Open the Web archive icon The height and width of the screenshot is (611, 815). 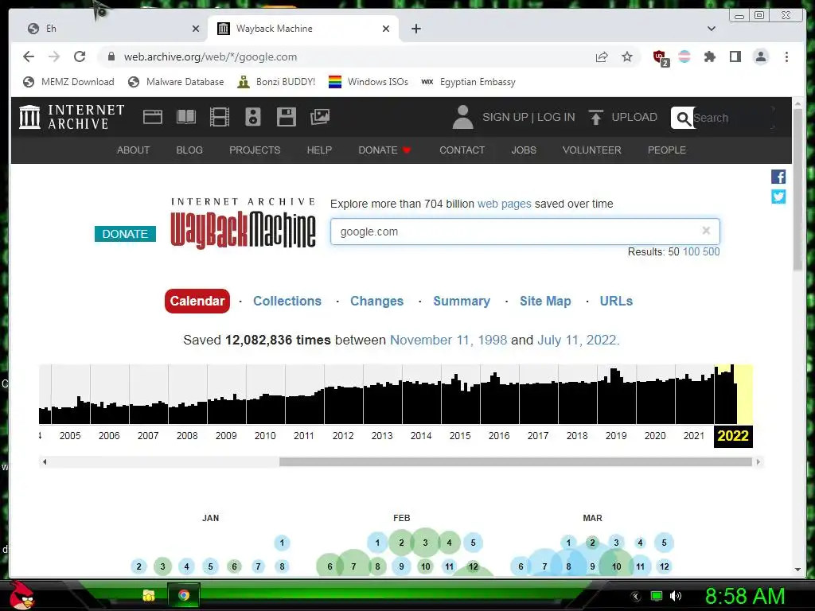pos(153,117)
